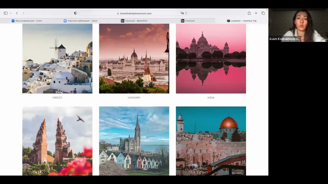The height and width of the screenshot is (184, 328).
Task: Open the golden dome Jerusalem photo
Action: click(211, 141)
